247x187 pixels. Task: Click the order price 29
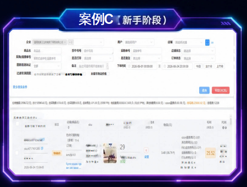[122, 147]
